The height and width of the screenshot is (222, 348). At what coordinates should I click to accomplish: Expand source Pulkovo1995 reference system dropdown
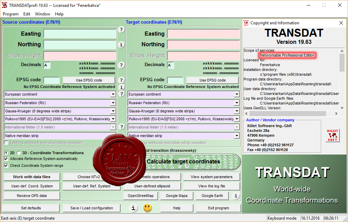113,119
